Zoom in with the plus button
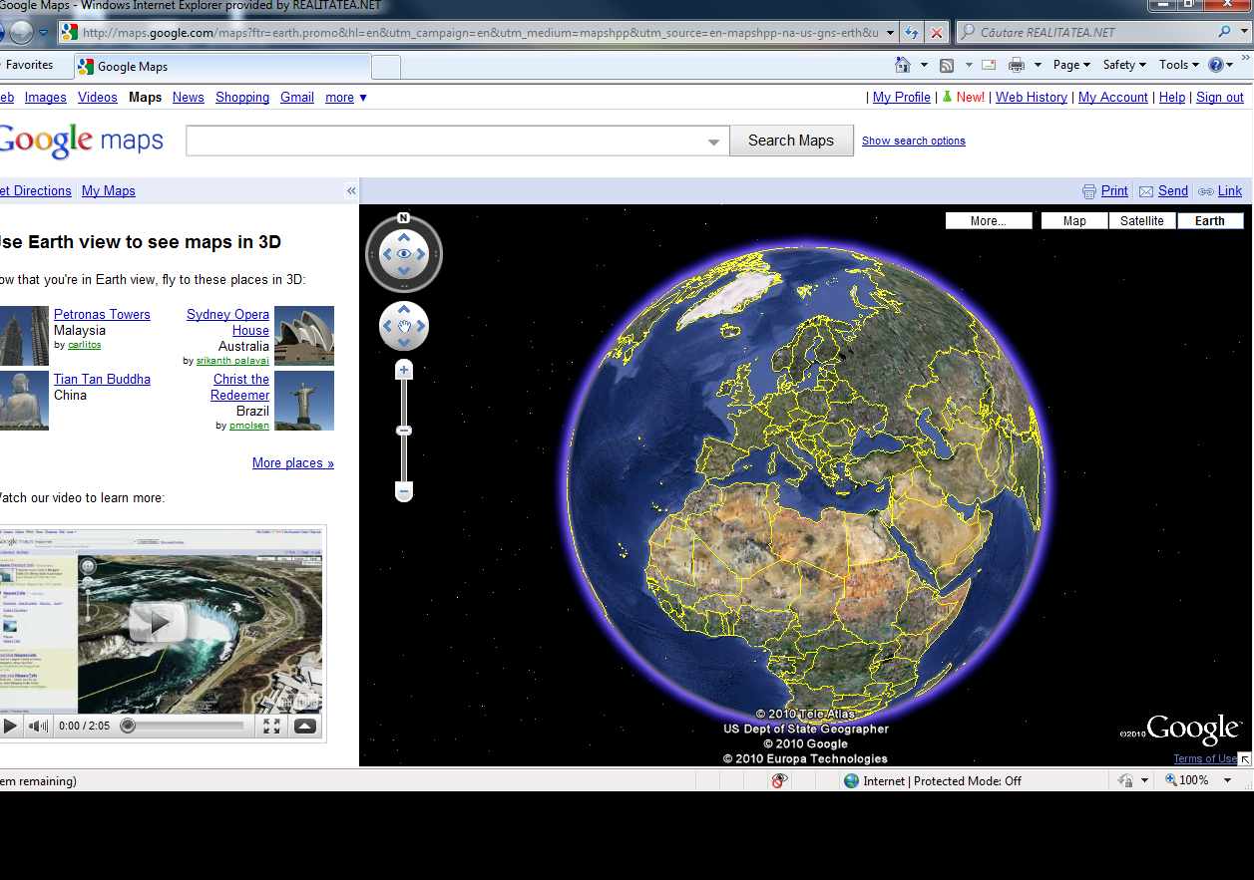 pyautogui.click(x=404, y=370)
